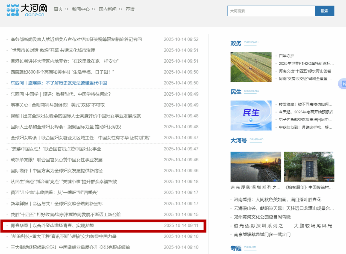
Task: Go to 新闻中心 in breadcrumb
Action: (x=81, y=9)
